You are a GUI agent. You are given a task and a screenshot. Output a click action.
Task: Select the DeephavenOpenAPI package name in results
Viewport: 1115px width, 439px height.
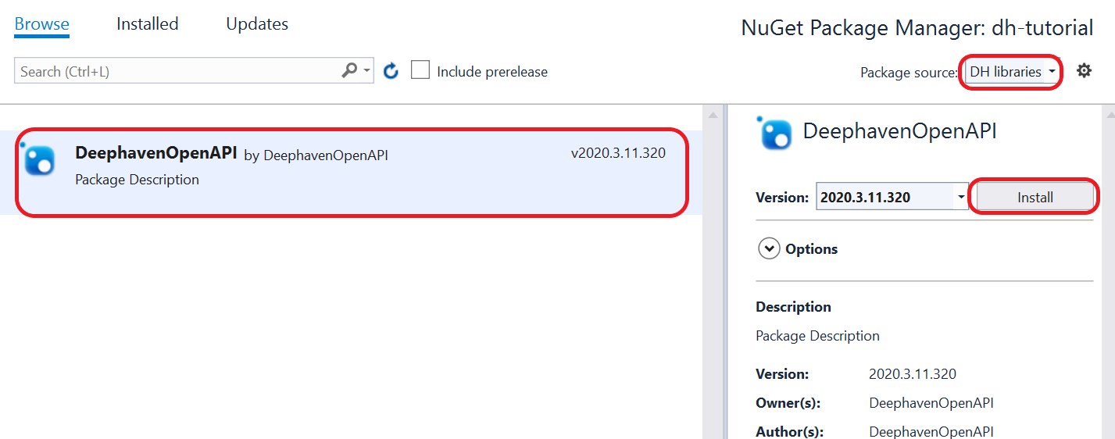(x=155, y=153)
